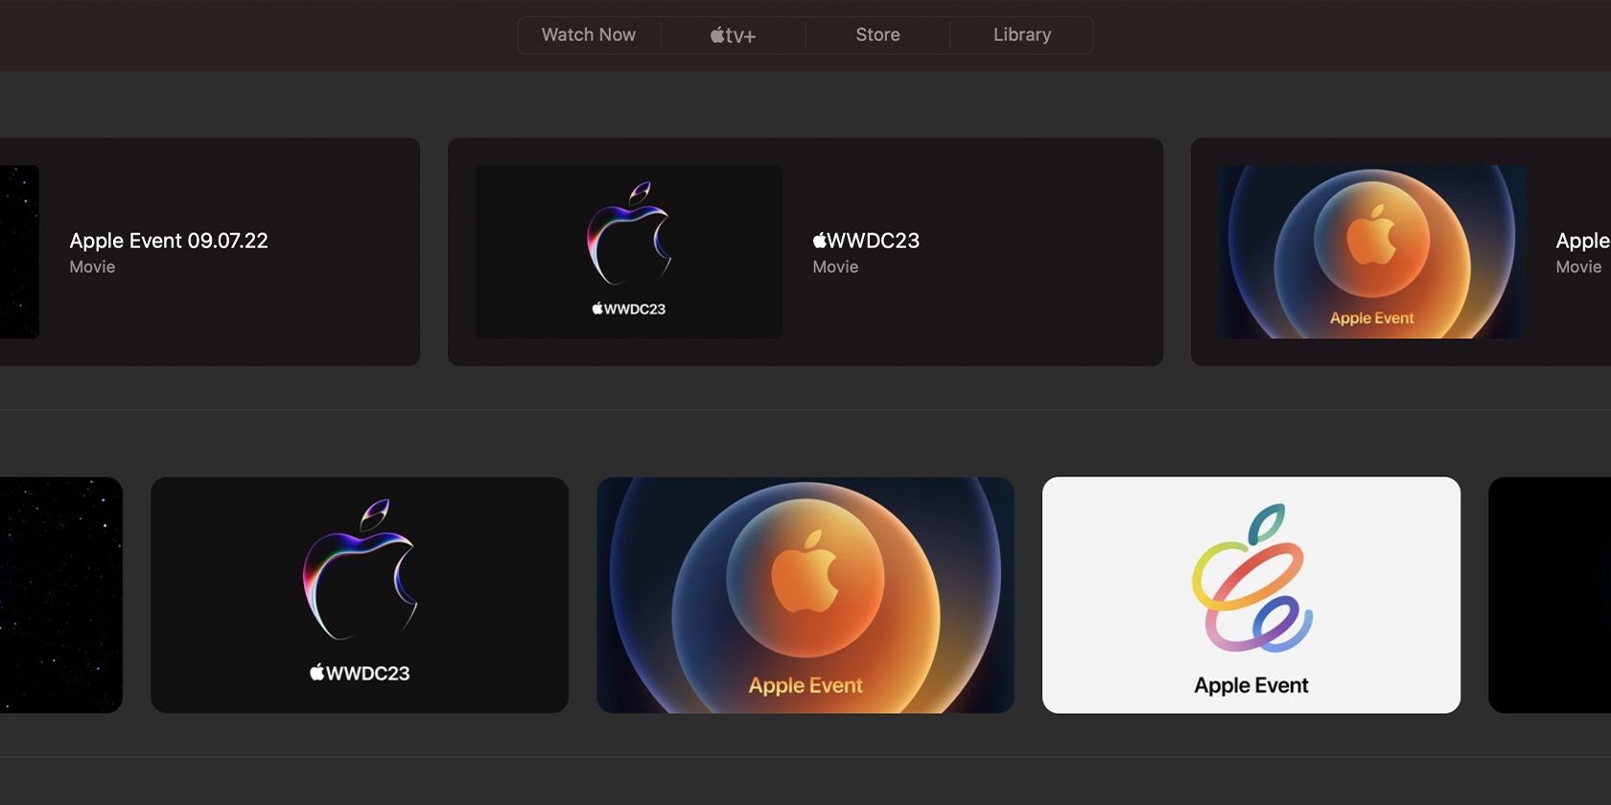Click the partially visible Apple movie title at right
Screen dimensions: 1611x805
(1582, 241)
